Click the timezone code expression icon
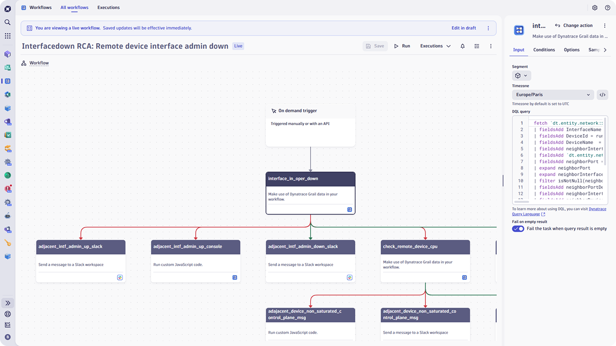This screenshot has height=346, width=616. [602, 95]
